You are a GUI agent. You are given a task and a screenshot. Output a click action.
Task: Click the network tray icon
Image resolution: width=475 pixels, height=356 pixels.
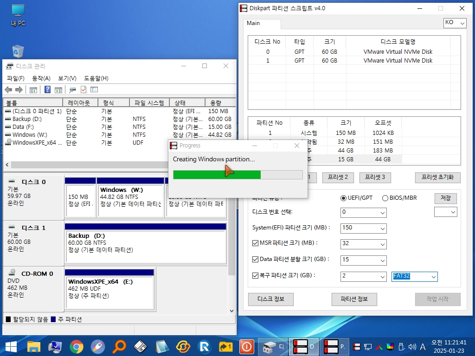click(368, 347)
